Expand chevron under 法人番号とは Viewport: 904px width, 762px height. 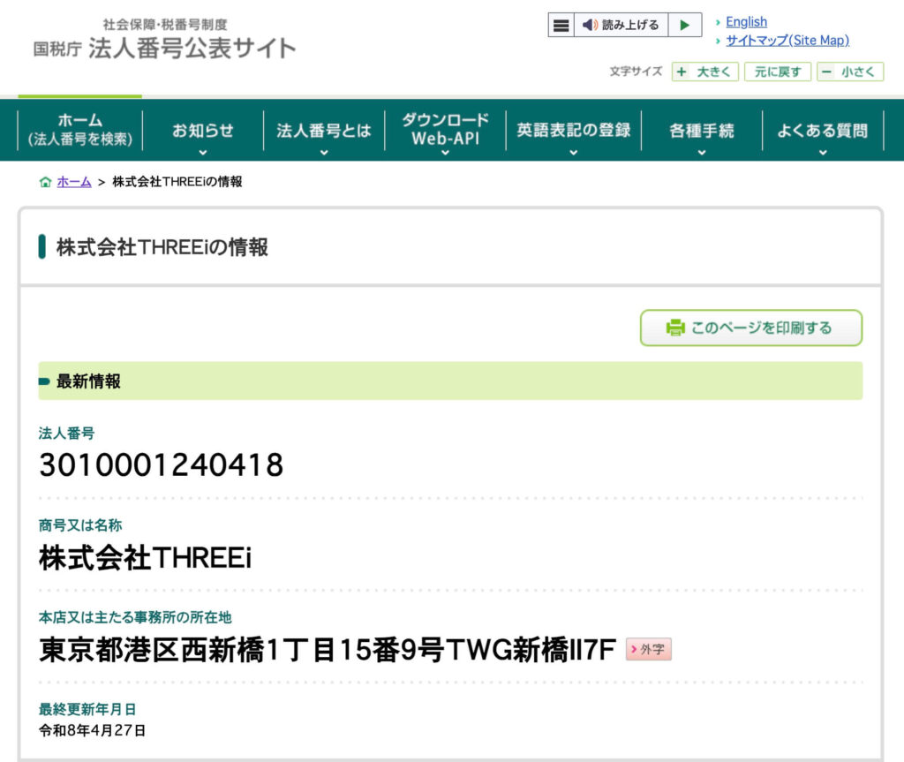324,153
